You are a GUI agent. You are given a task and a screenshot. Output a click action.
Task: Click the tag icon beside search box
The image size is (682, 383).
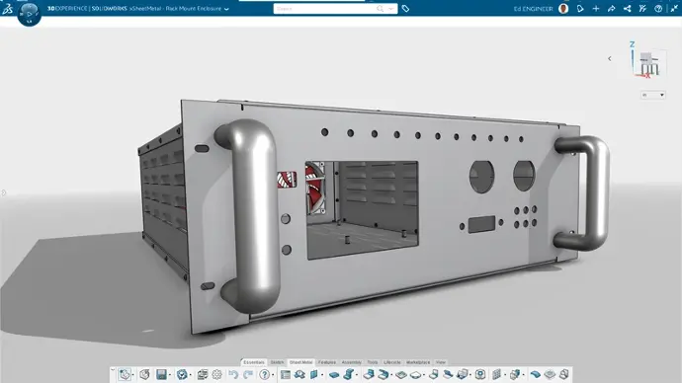click(x=405, y=9)
